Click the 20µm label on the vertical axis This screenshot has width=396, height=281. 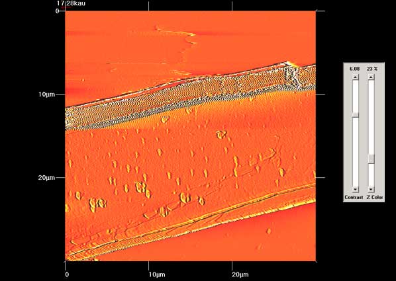(46, 178)
